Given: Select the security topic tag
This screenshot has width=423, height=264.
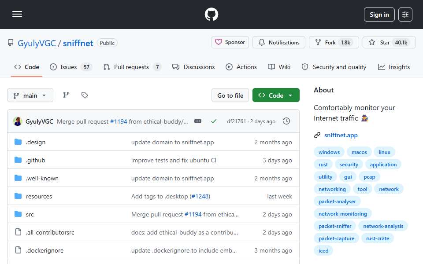Looking at the screenshot, I should click(349, 165).
